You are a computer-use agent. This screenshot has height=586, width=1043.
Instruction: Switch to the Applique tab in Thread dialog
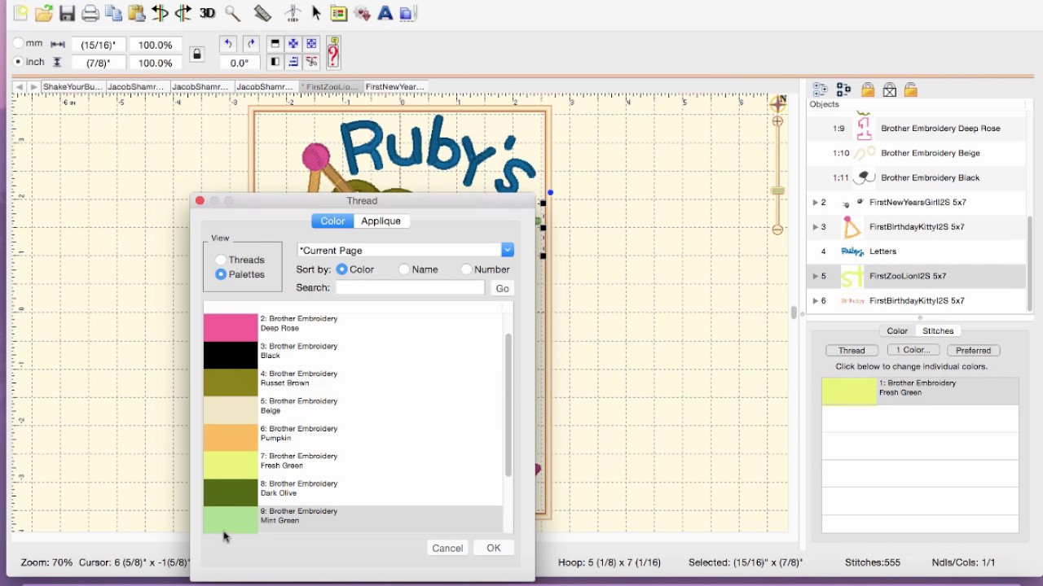click(381, 221)
